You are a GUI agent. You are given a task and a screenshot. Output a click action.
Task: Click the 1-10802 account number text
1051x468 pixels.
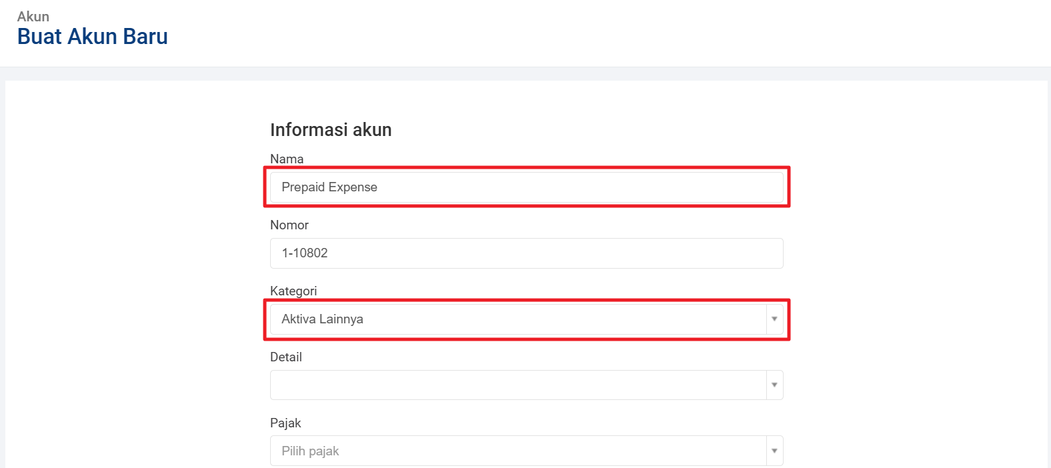point(305,253)
